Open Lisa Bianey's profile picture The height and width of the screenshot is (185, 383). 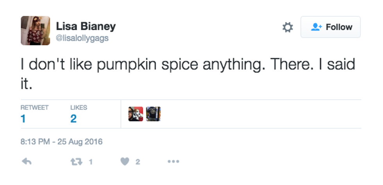click(35, 31)
